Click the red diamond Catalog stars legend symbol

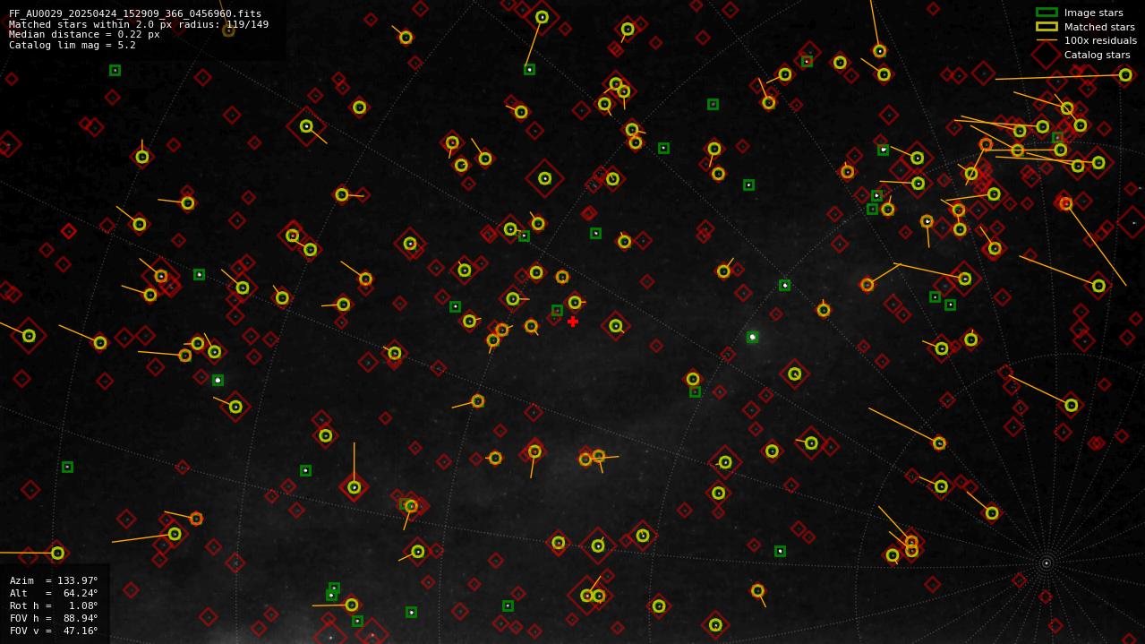(x=1047, y=55)
